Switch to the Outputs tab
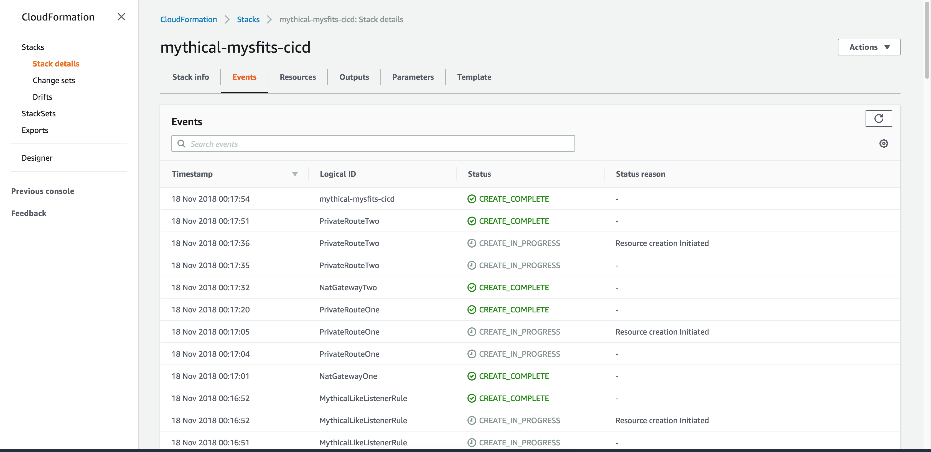The height and width of the screenshot is (452, 931). pos(354,77)
